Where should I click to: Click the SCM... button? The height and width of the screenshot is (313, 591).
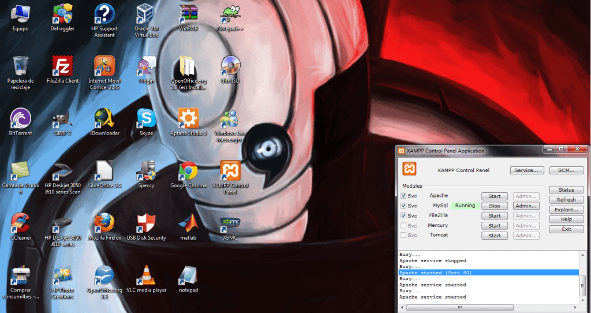[x=566, y=170]
